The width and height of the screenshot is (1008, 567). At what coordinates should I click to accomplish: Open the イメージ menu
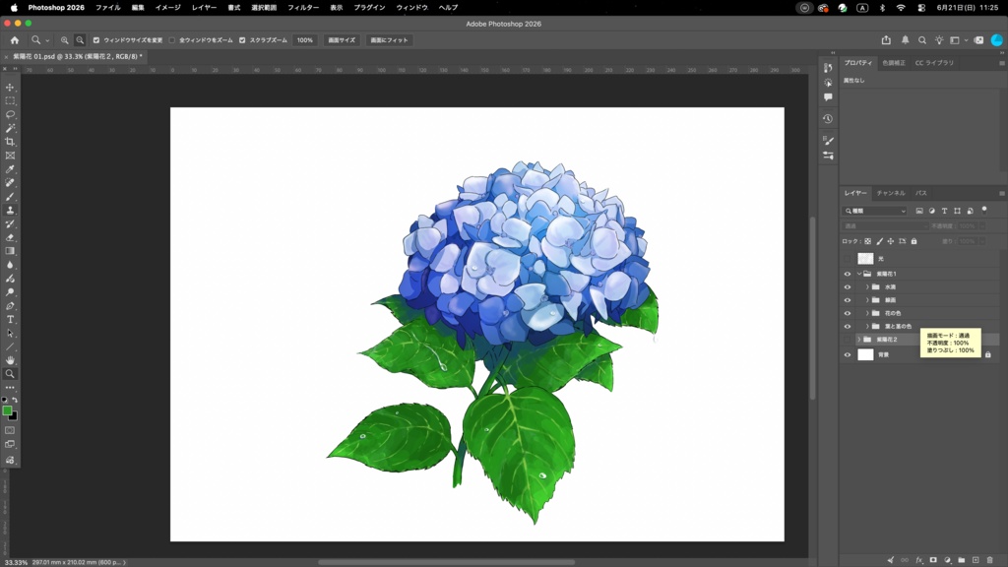[x=167, y=8]
